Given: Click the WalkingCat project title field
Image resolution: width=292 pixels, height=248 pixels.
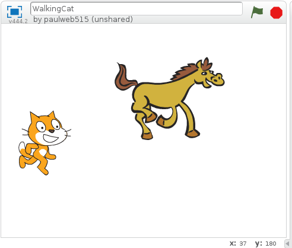Looking at the screenshot, I should [137, 9].
